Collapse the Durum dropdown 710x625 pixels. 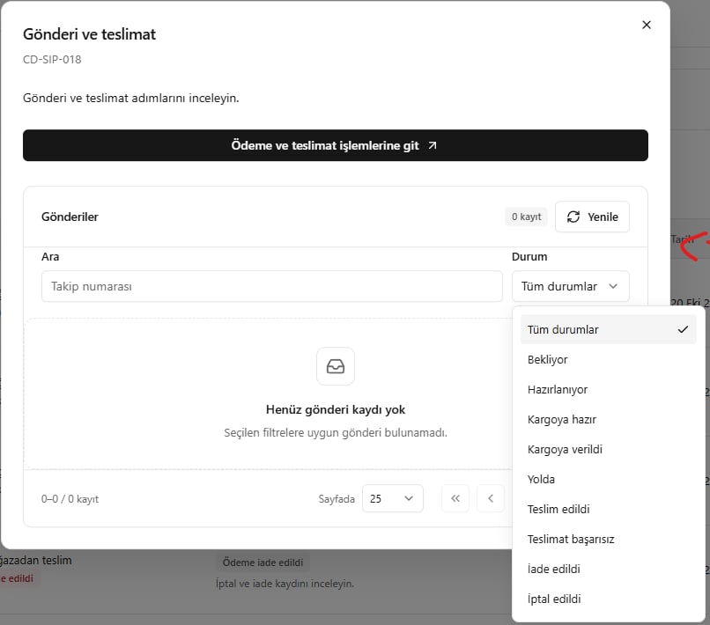point(571,286)
